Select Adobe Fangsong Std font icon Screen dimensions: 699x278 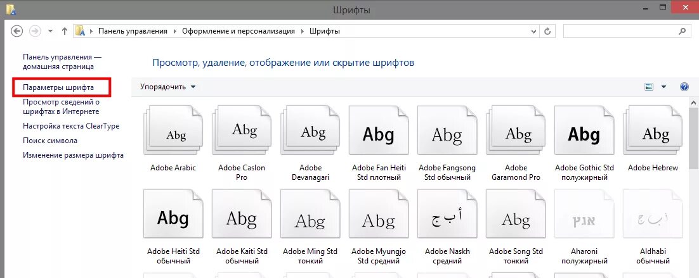tap(447, 130)
